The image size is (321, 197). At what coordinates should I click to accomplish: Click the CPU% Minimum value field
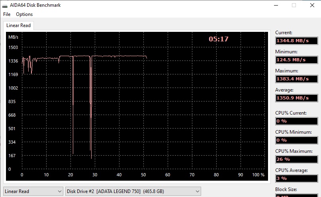point(296,140)
